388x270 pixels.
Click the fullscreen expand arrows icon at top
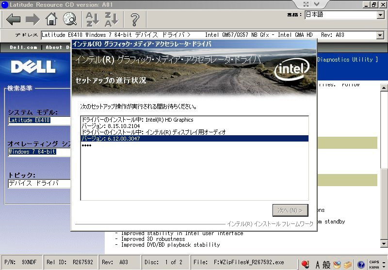pyautogui.click(x=306, y=4)
